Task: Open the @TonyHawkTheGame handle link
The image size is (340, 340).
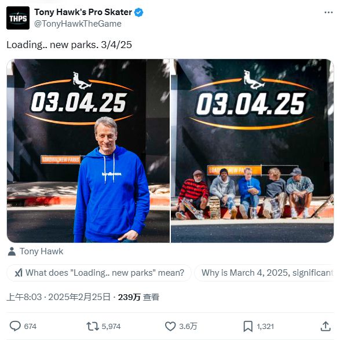Action: tap(78, 24)
